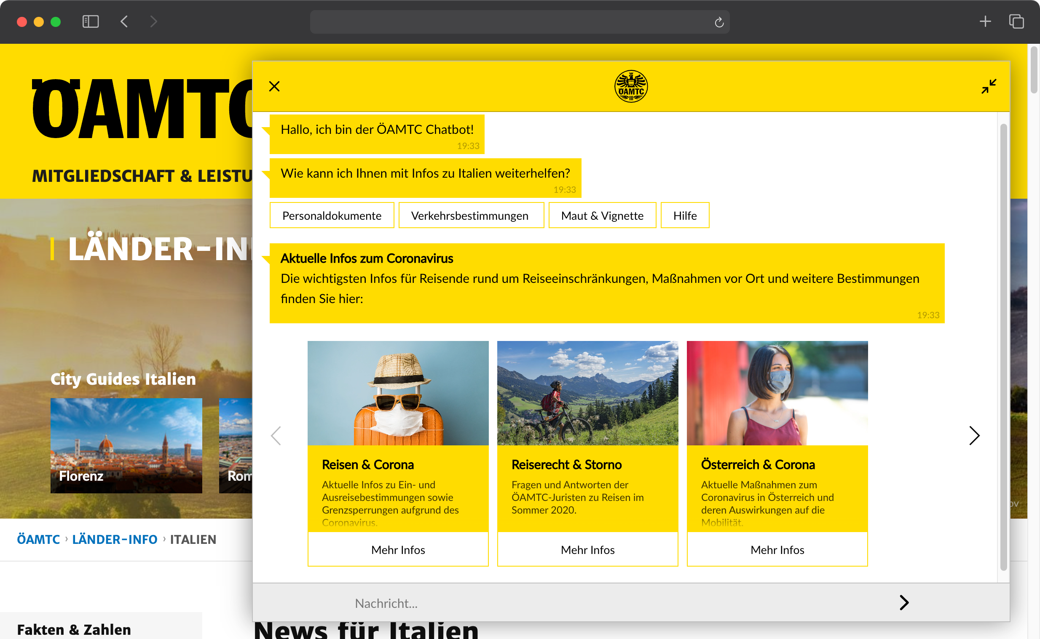Open the Rom city guide thumbnail
Viewport: 1040px width, 639px height.
pos(236,445)
